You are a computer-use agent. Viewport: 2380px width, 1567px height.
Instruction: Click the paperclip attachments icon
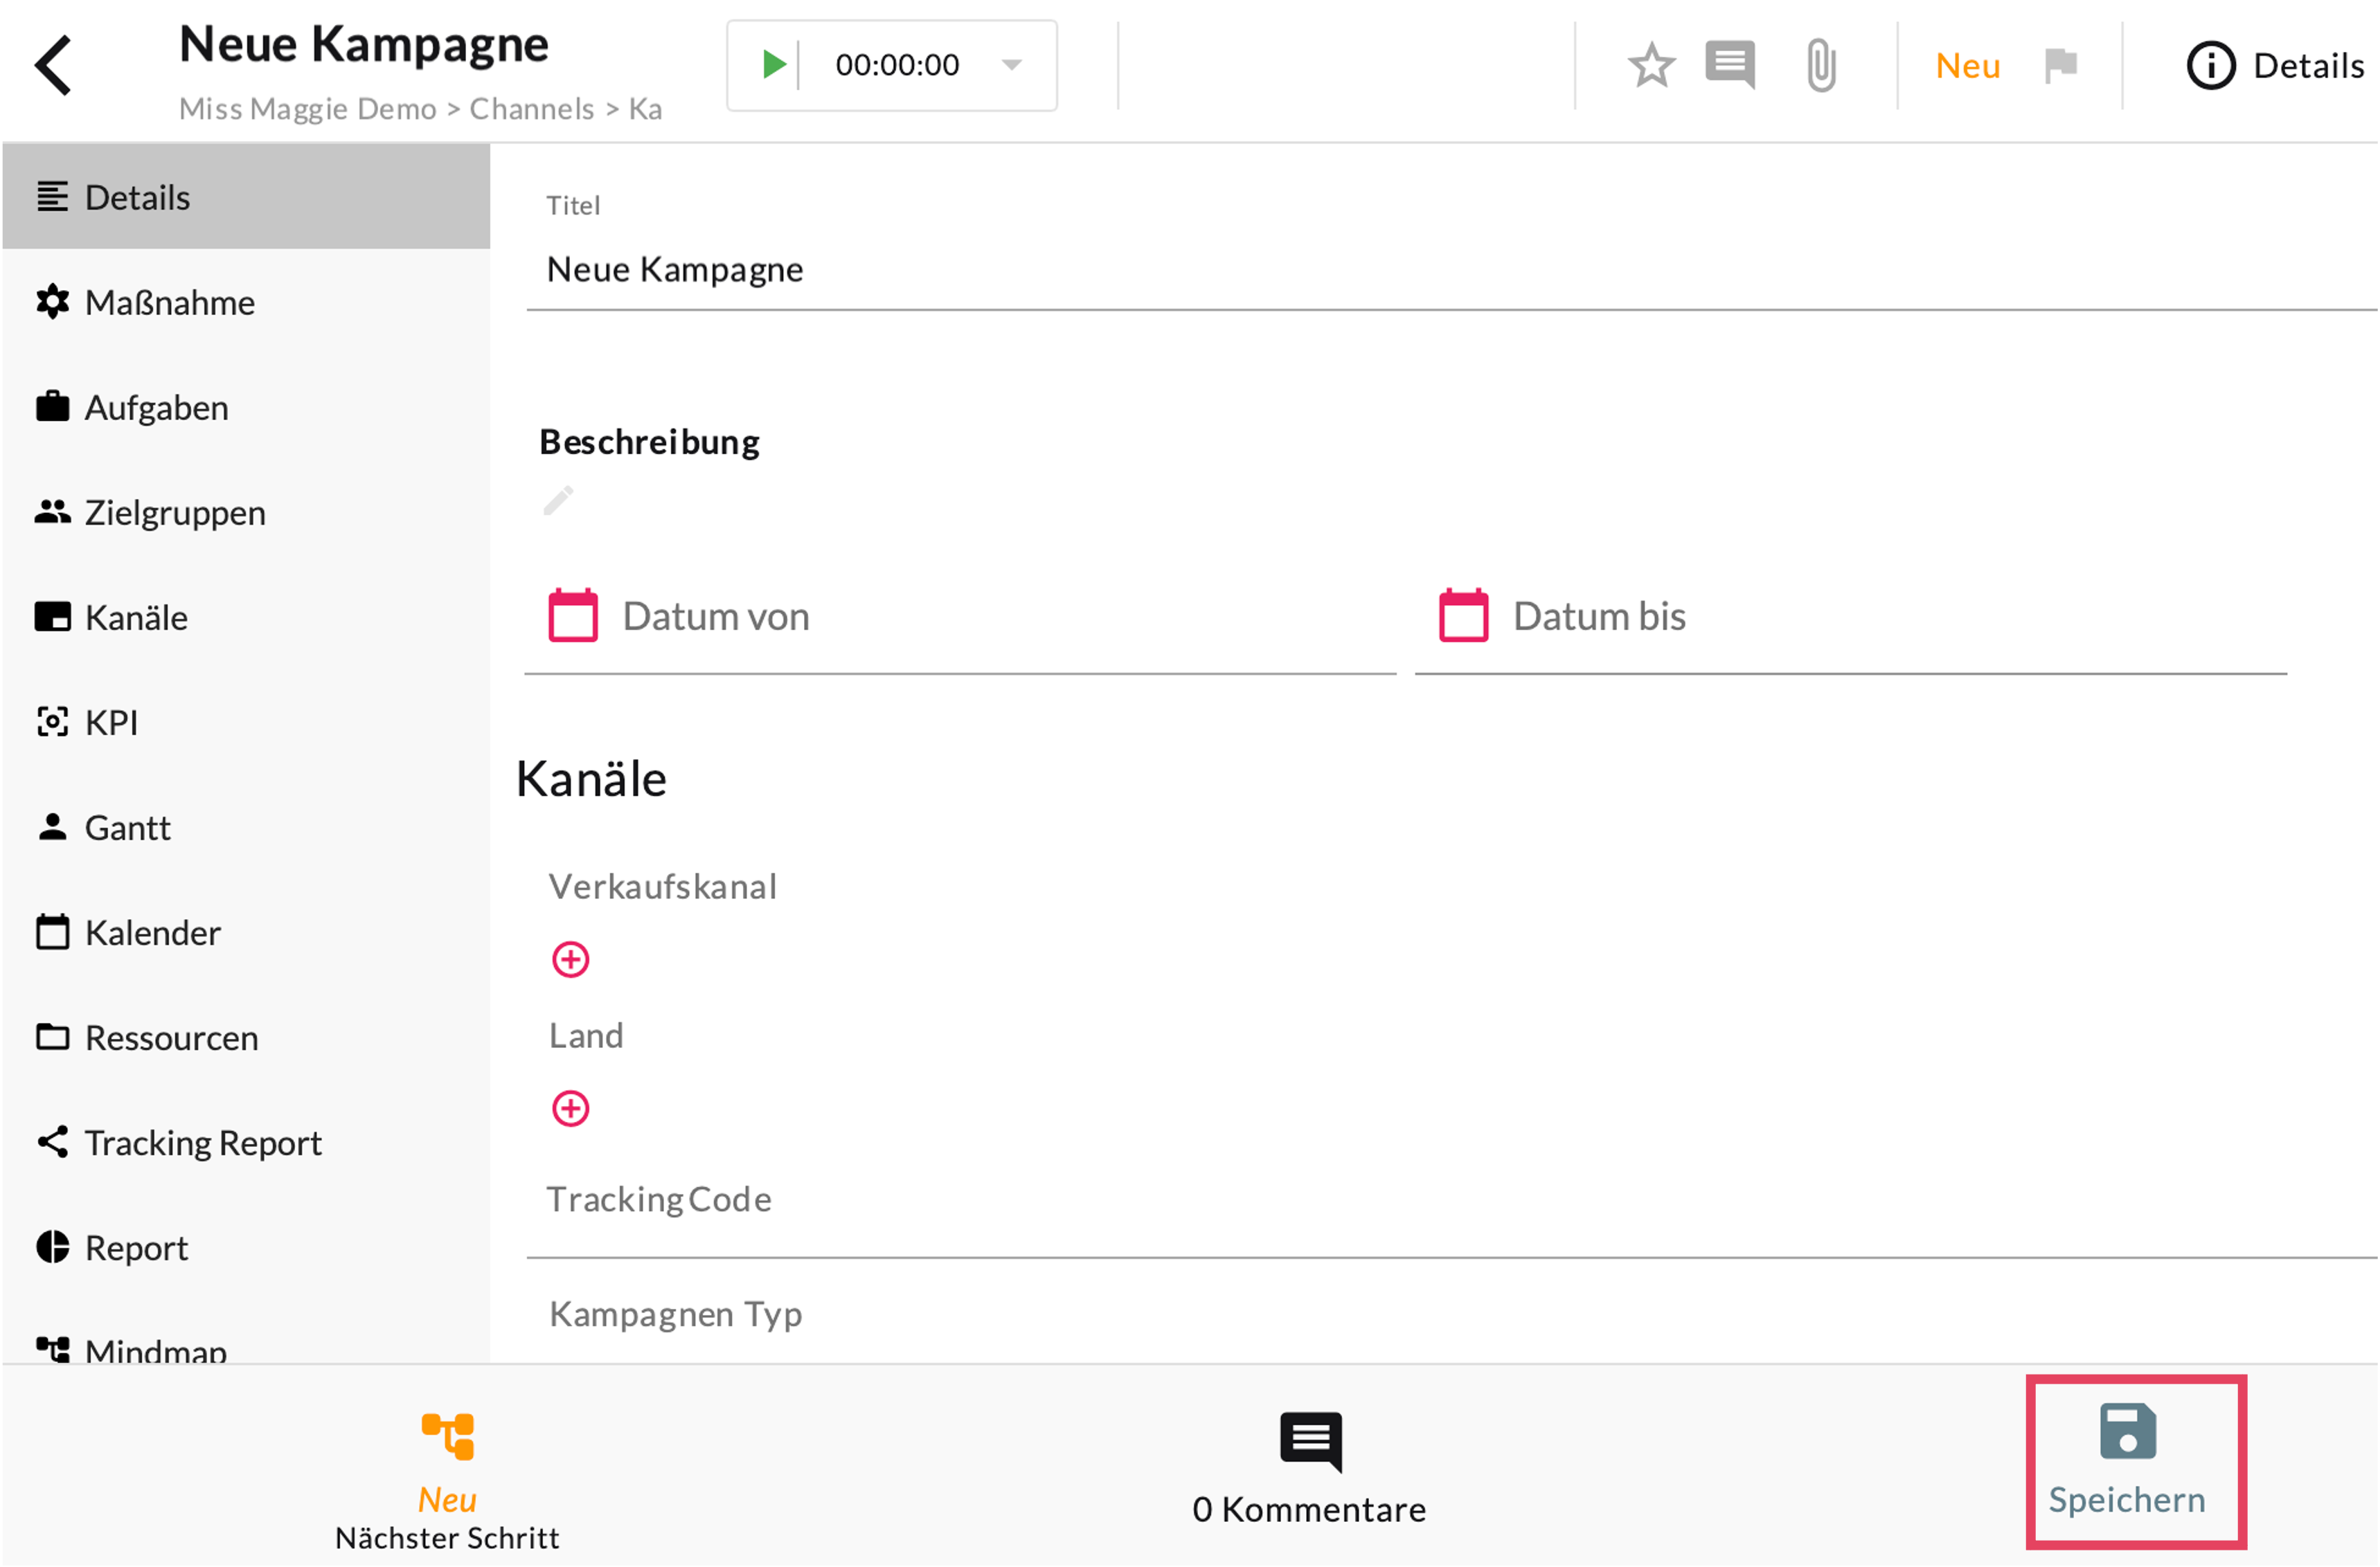1821,66
